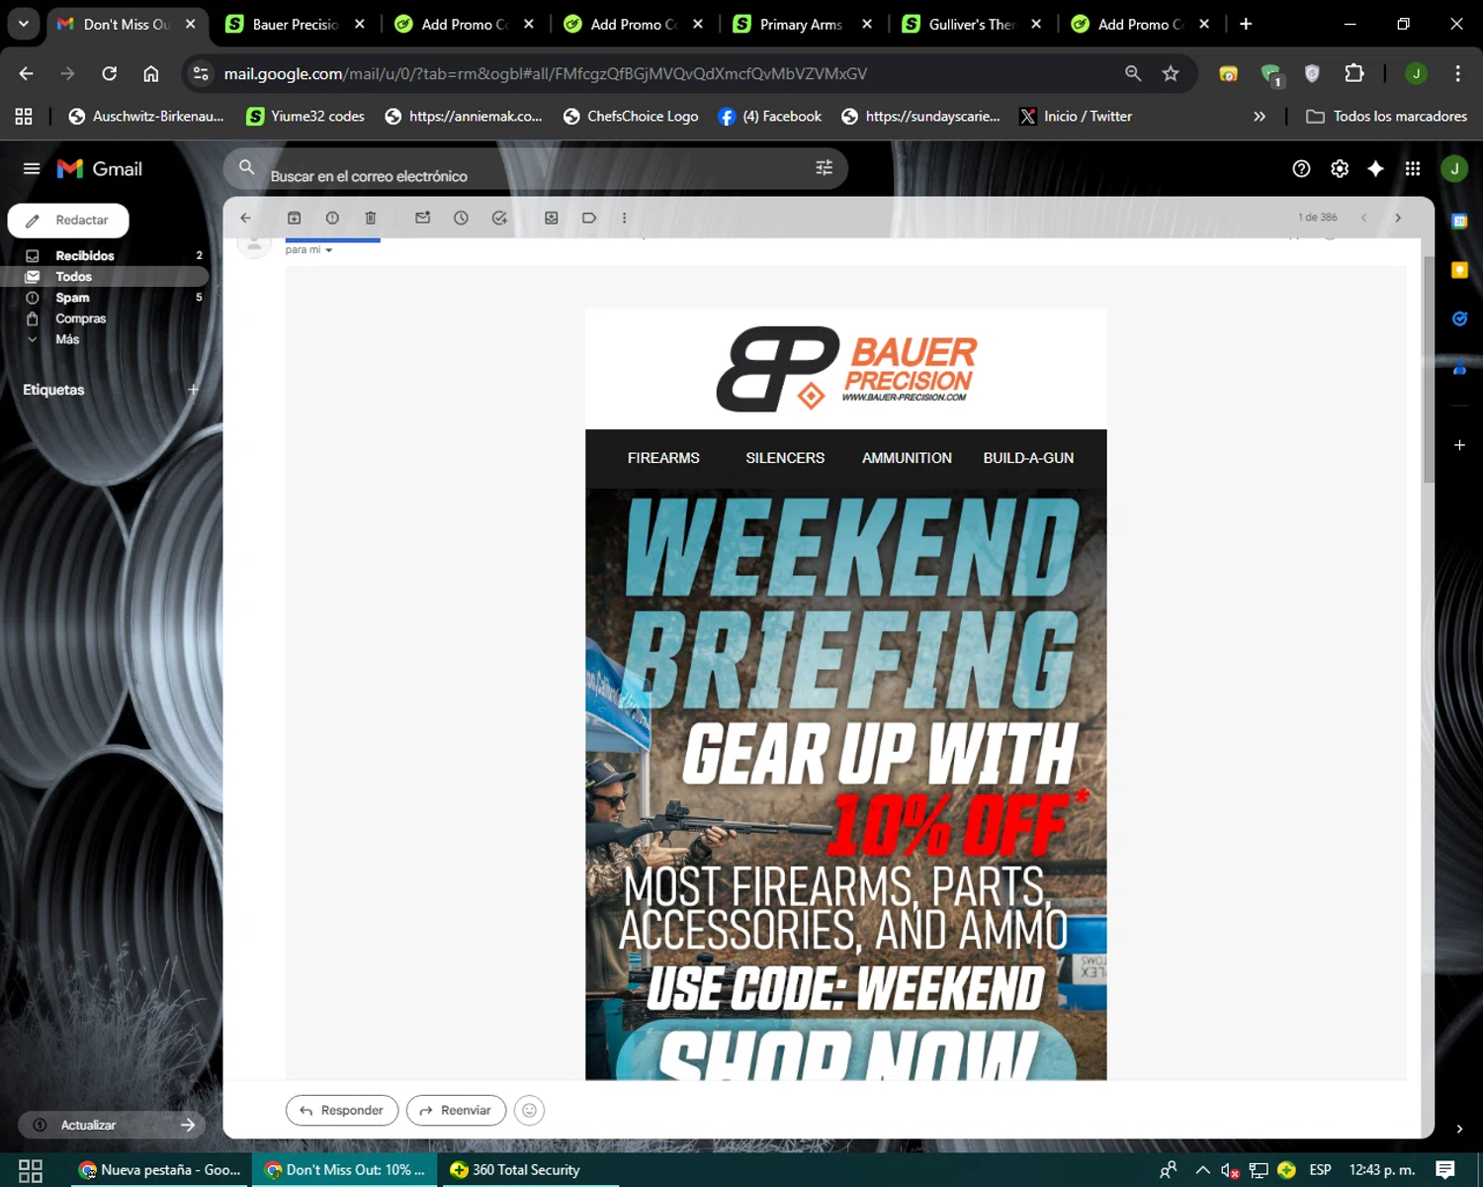Screen dimensions: 1483x1187
Task: Open new browser tab plus button
Action: pos(1246,24)
